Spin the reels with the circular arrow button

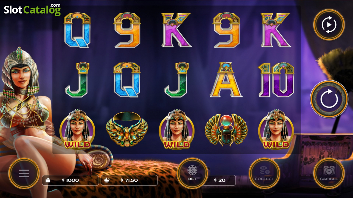329,99
